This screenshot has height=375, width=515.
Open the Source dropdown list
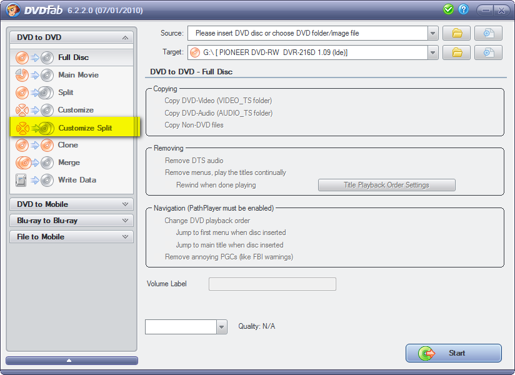[x=433, y=33]
